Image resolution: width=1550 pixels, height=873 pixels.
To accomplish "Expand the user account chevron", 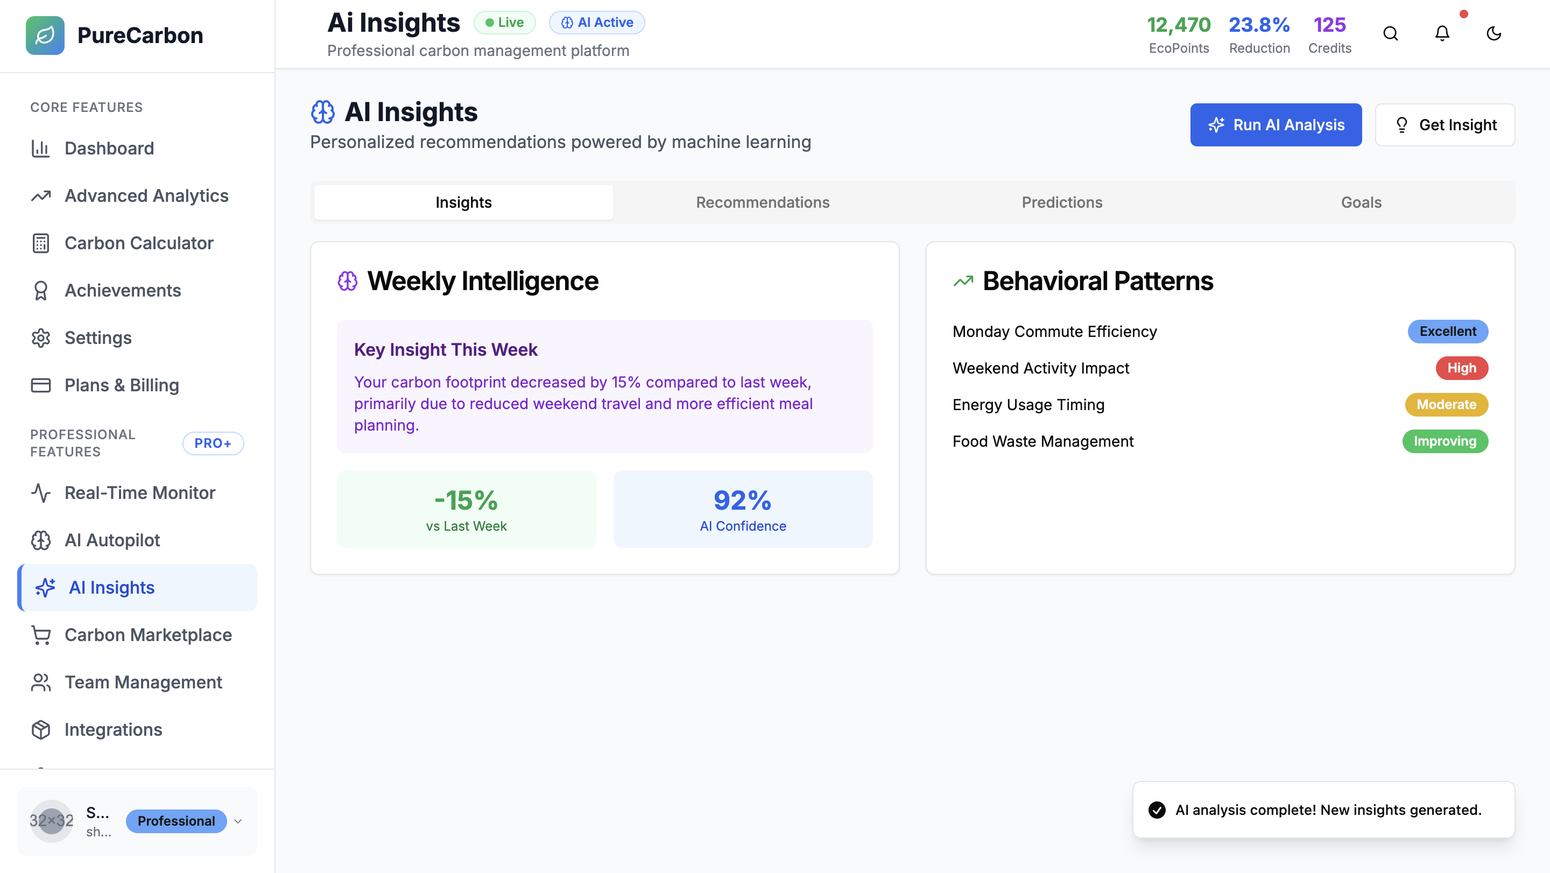I will click(x=238, y=821).
